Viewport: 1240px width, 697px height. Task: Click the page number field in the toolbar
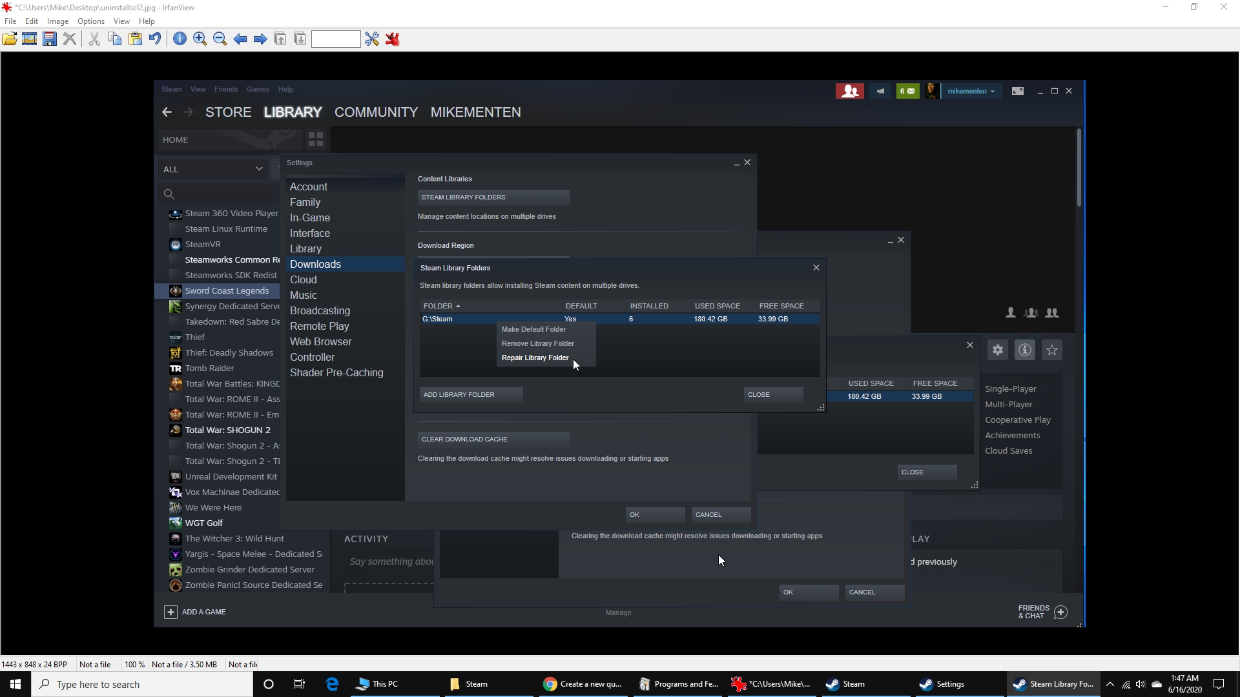[336, 39]
